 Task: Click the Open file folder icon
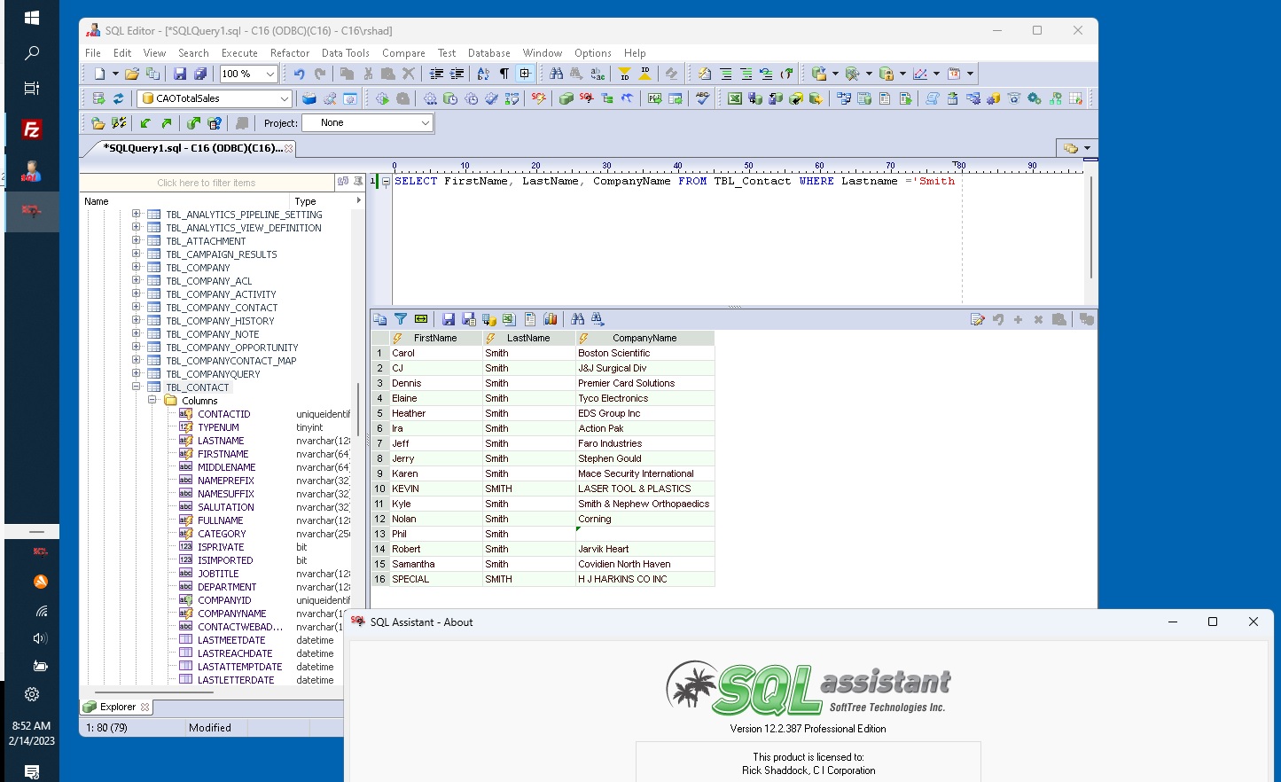132,74
